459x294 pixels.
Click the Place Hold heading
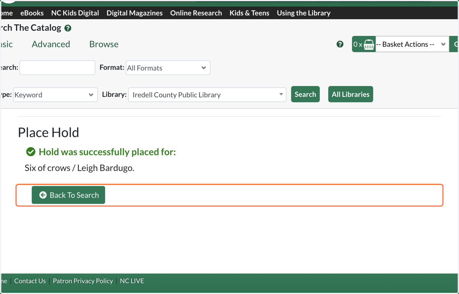tap(49, 132)
